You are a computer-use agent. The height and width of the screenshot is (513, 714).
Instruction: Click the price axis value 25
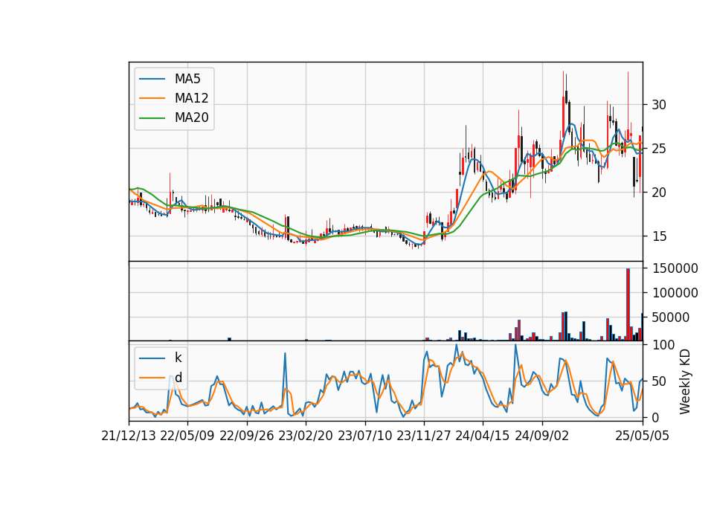[658, 149]
